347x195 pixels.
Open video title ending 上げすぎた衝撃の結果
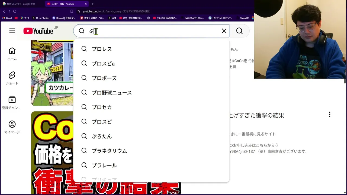click(256, 115)
